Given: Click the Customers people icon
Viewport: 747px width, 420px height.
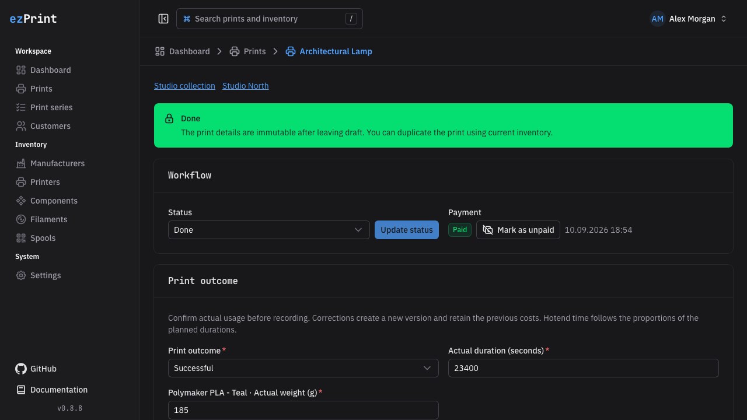Looking at the screenshot, I should [x=21, y=126].
